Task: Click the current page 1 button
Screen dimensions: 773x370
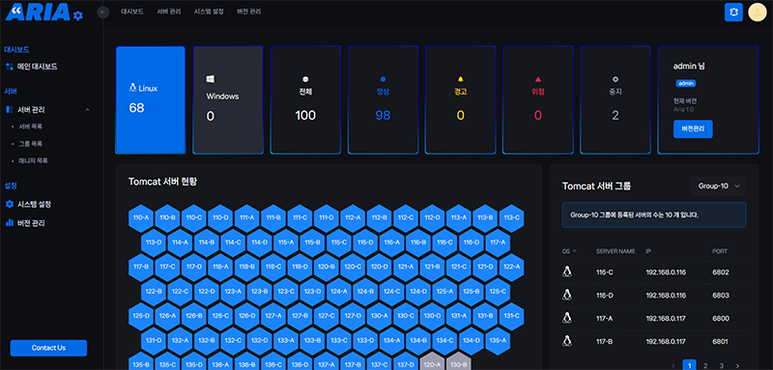Action: point(689,365)
